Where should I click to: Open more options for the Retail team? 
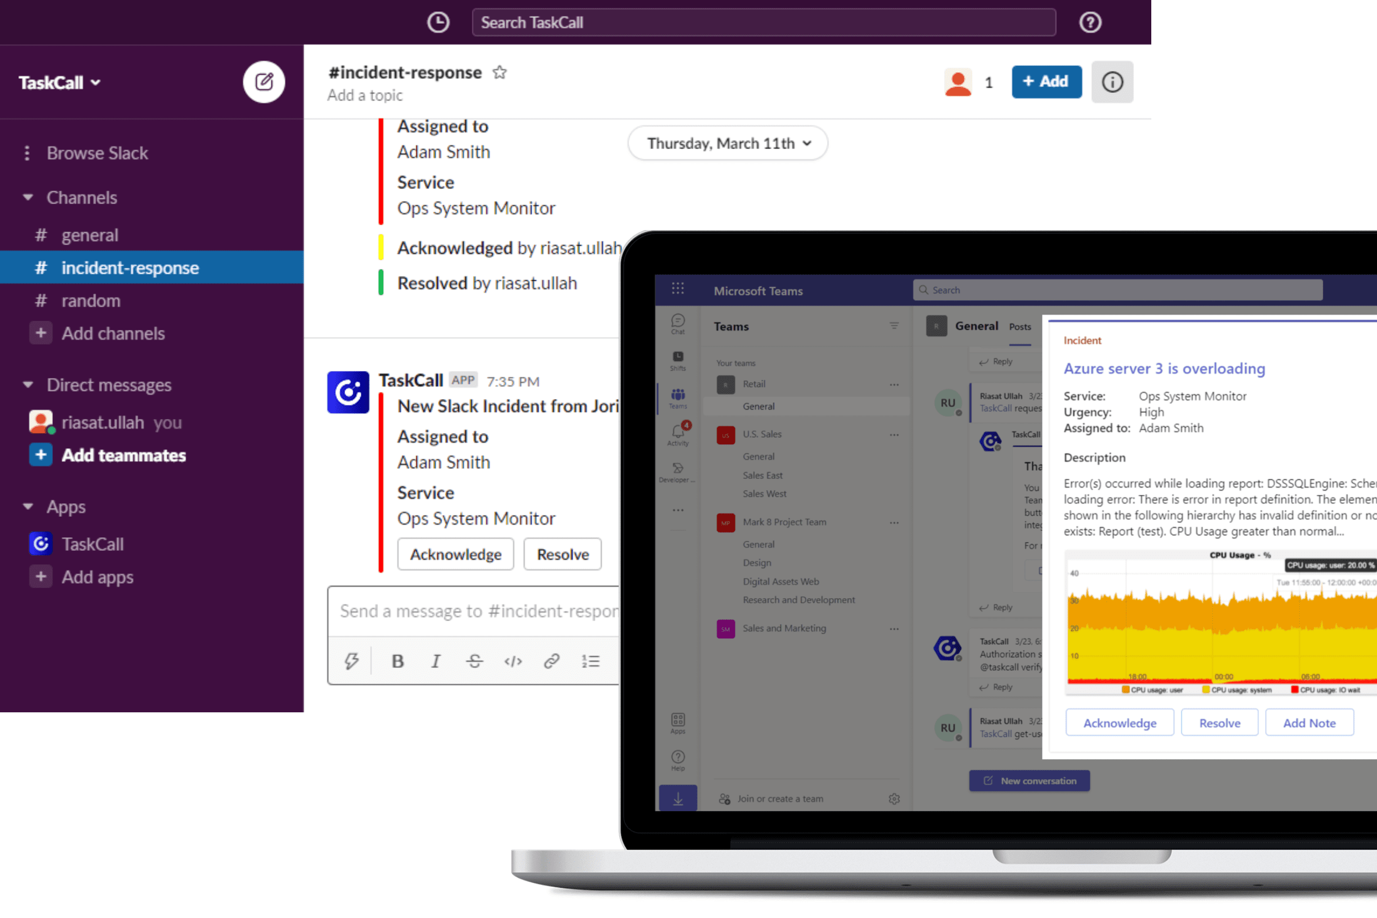coord(894,384)
